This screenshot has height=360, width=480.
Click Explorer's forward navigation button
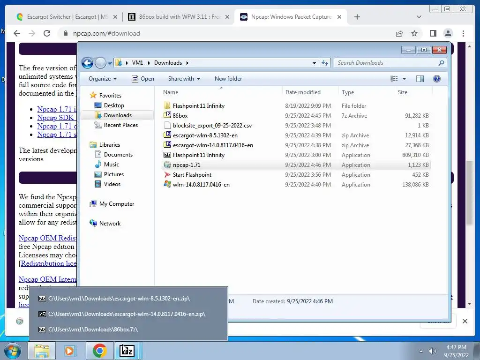coord(100,63)
